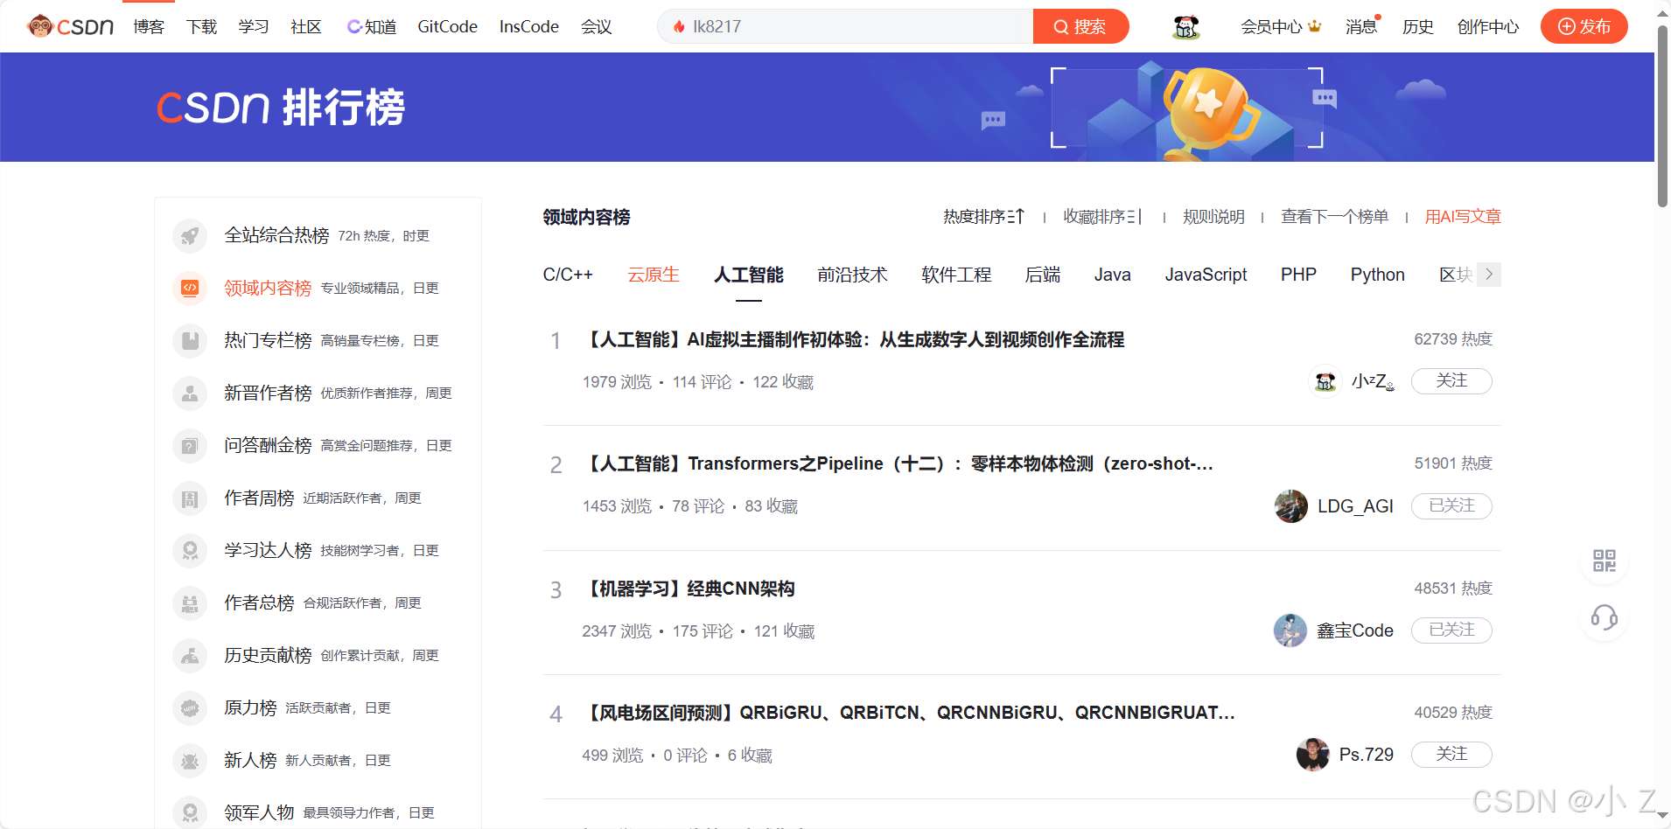Expand more category tabs with the right chevron

tap(1489, 274)
